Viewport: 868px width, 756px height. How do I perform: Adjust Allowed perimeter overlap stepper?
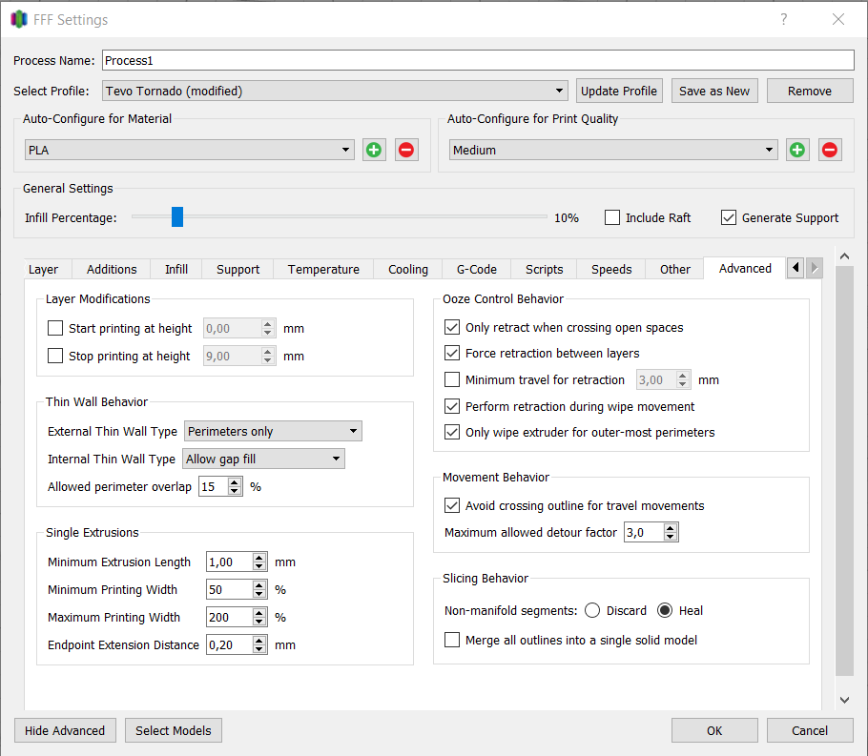235,486
